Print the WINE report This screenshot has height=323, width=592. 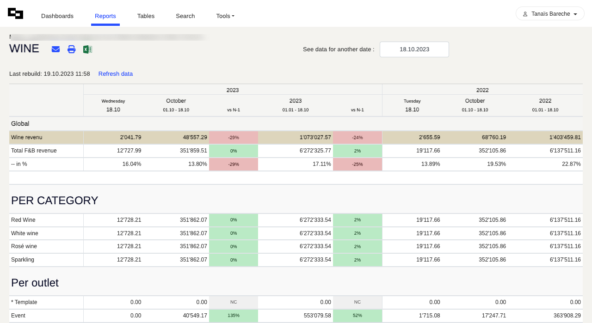[71, 49]
